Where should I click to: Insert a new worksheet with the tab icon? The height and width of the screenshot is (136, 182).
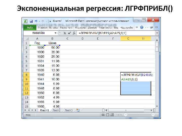pos(78,110)
